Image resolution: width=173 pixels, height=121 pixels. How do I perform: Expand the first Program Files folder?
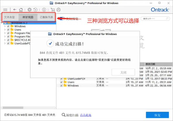point(5,33)
